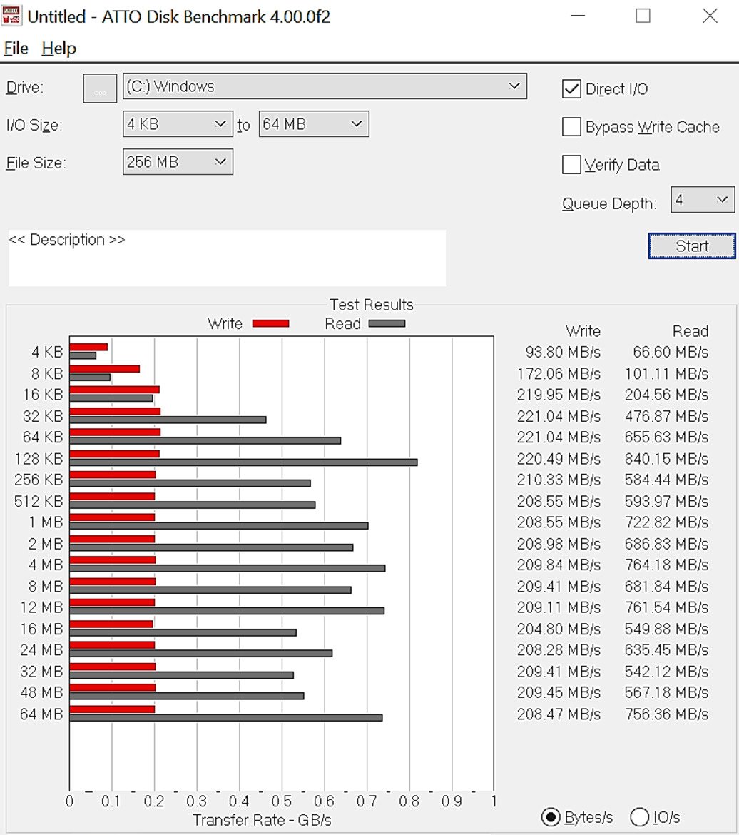739x835 pixels.
Task: Click the drive browse (...) button
Action: pyautogui.click(x=100, y=88)
